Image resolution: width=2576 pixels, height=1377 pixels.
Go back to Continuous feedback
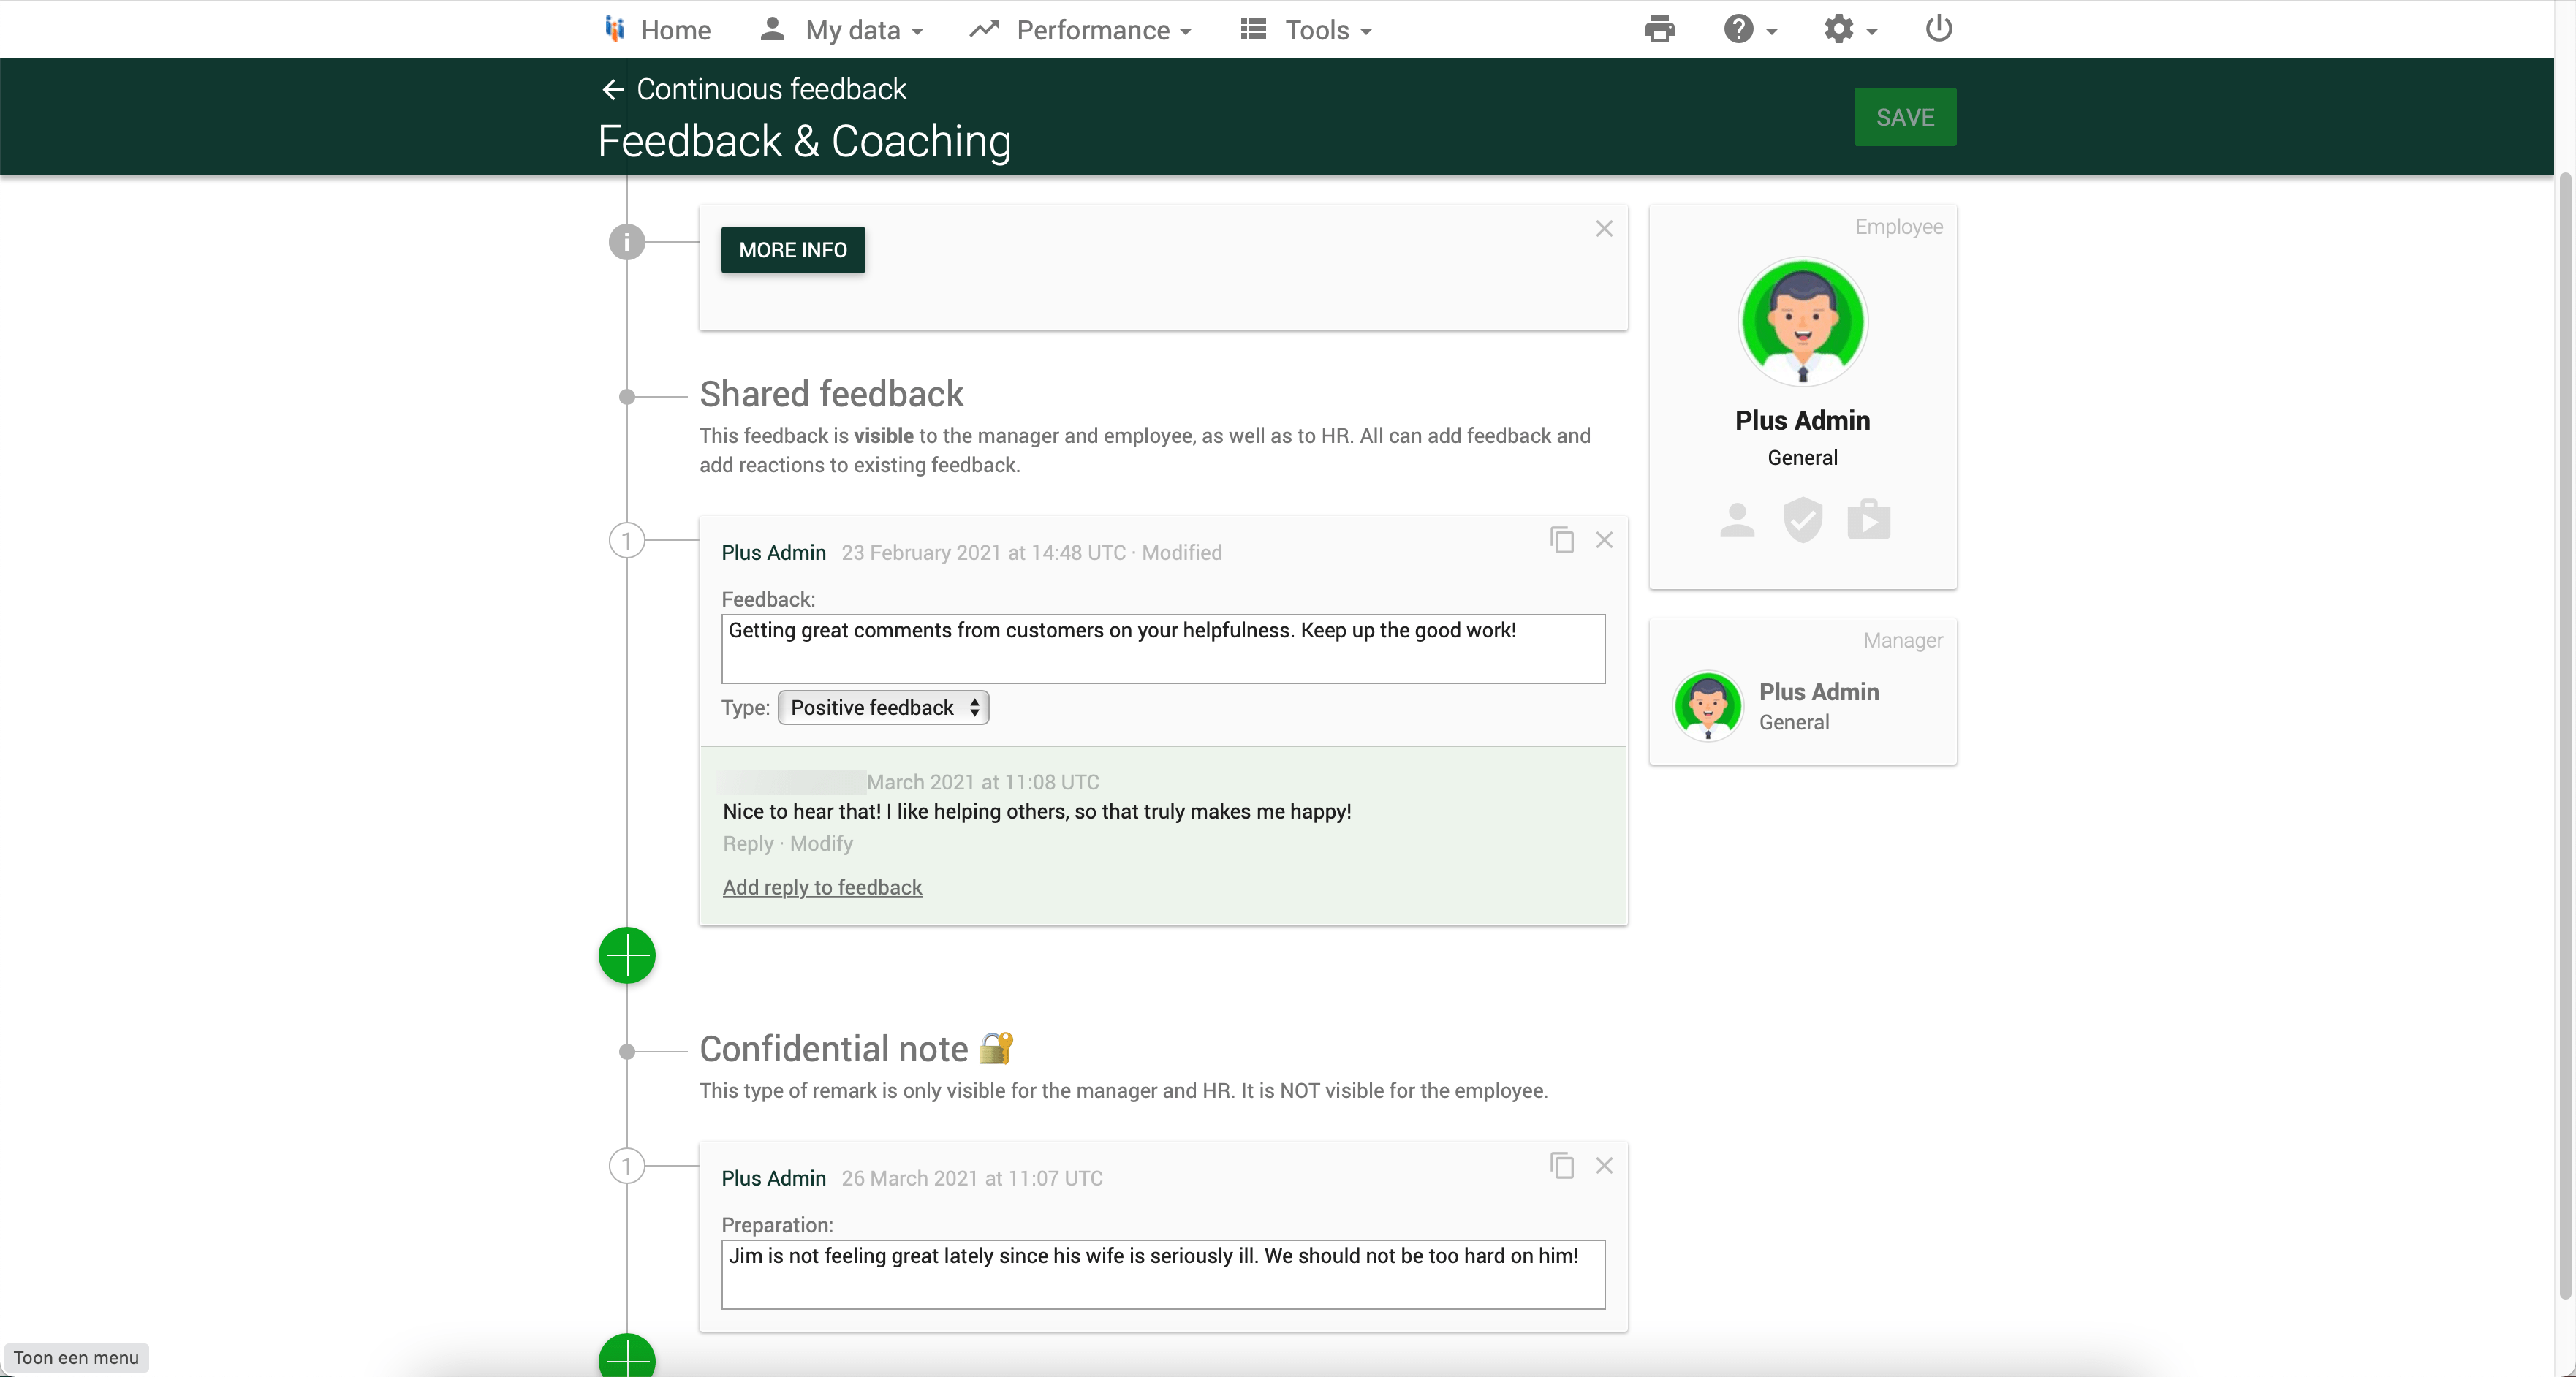(753, 89)
